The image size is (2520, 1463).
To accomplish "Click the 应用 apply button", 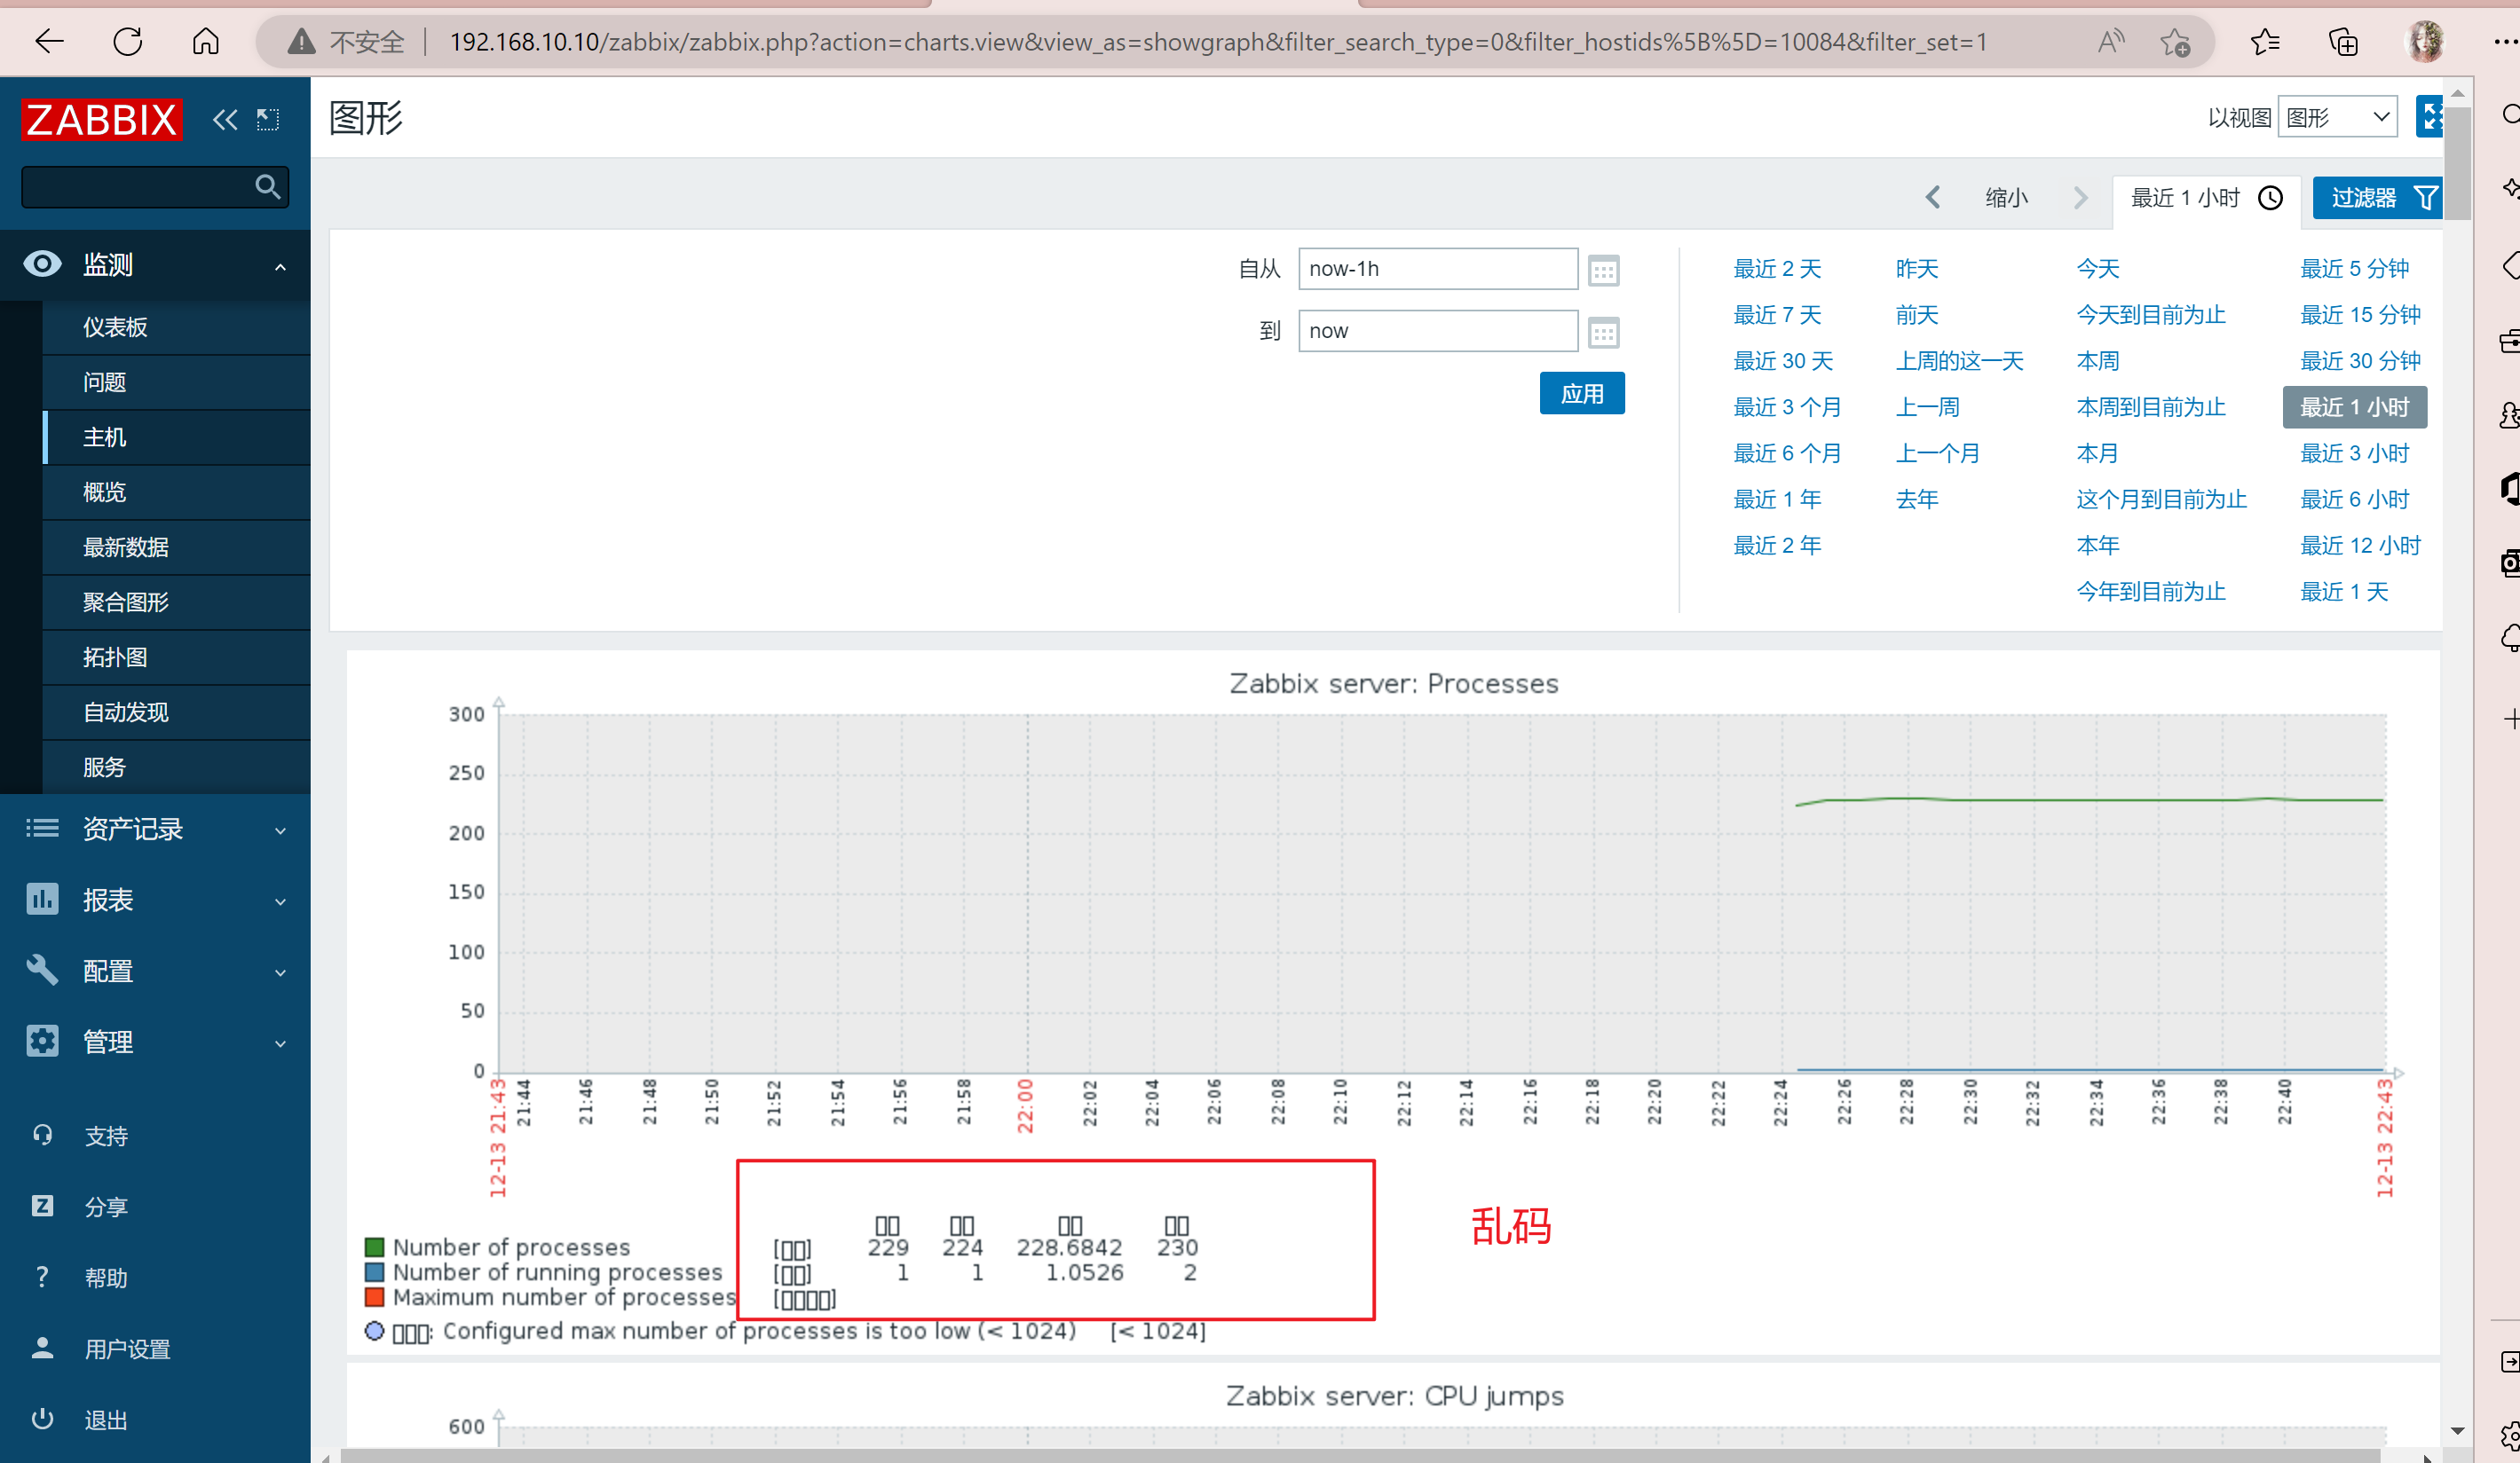I will click(1582, 394).
